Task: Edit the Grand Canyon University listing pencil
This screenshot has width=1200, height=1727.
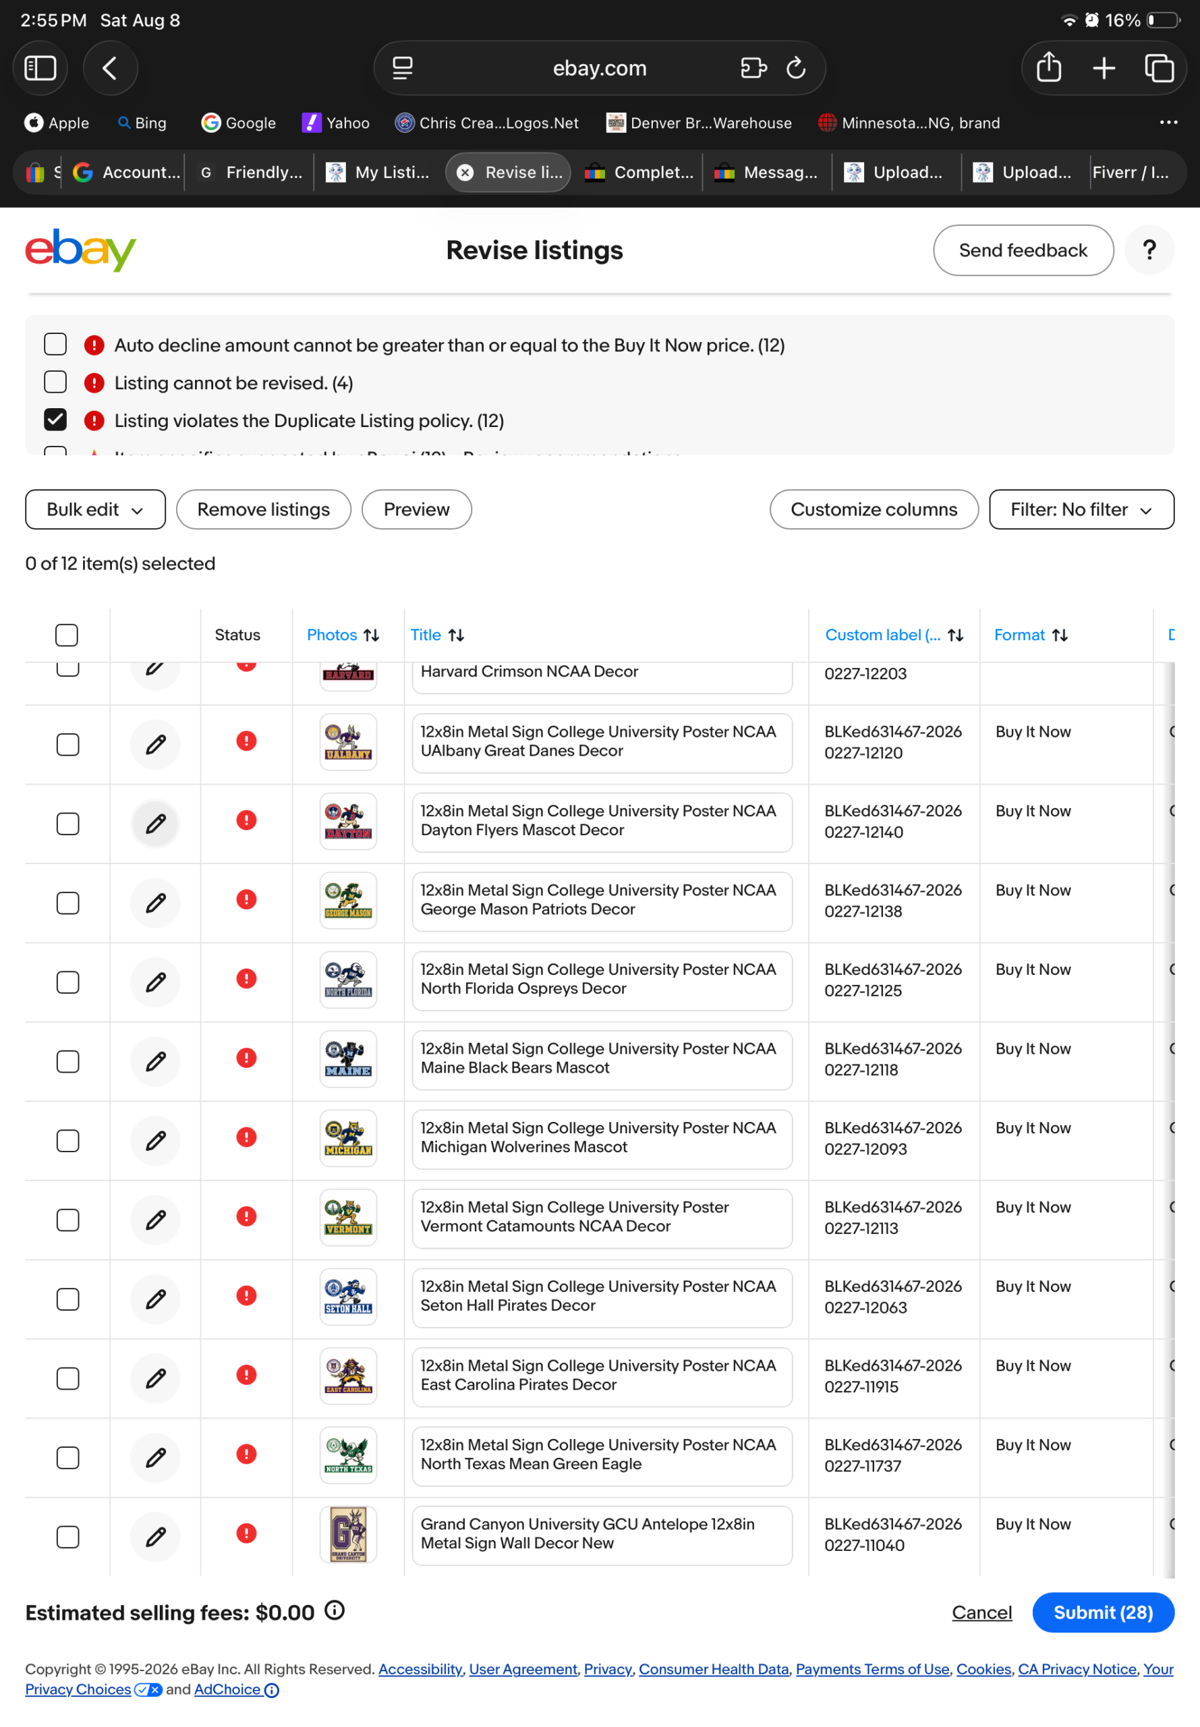Action: click(156, 1537)
